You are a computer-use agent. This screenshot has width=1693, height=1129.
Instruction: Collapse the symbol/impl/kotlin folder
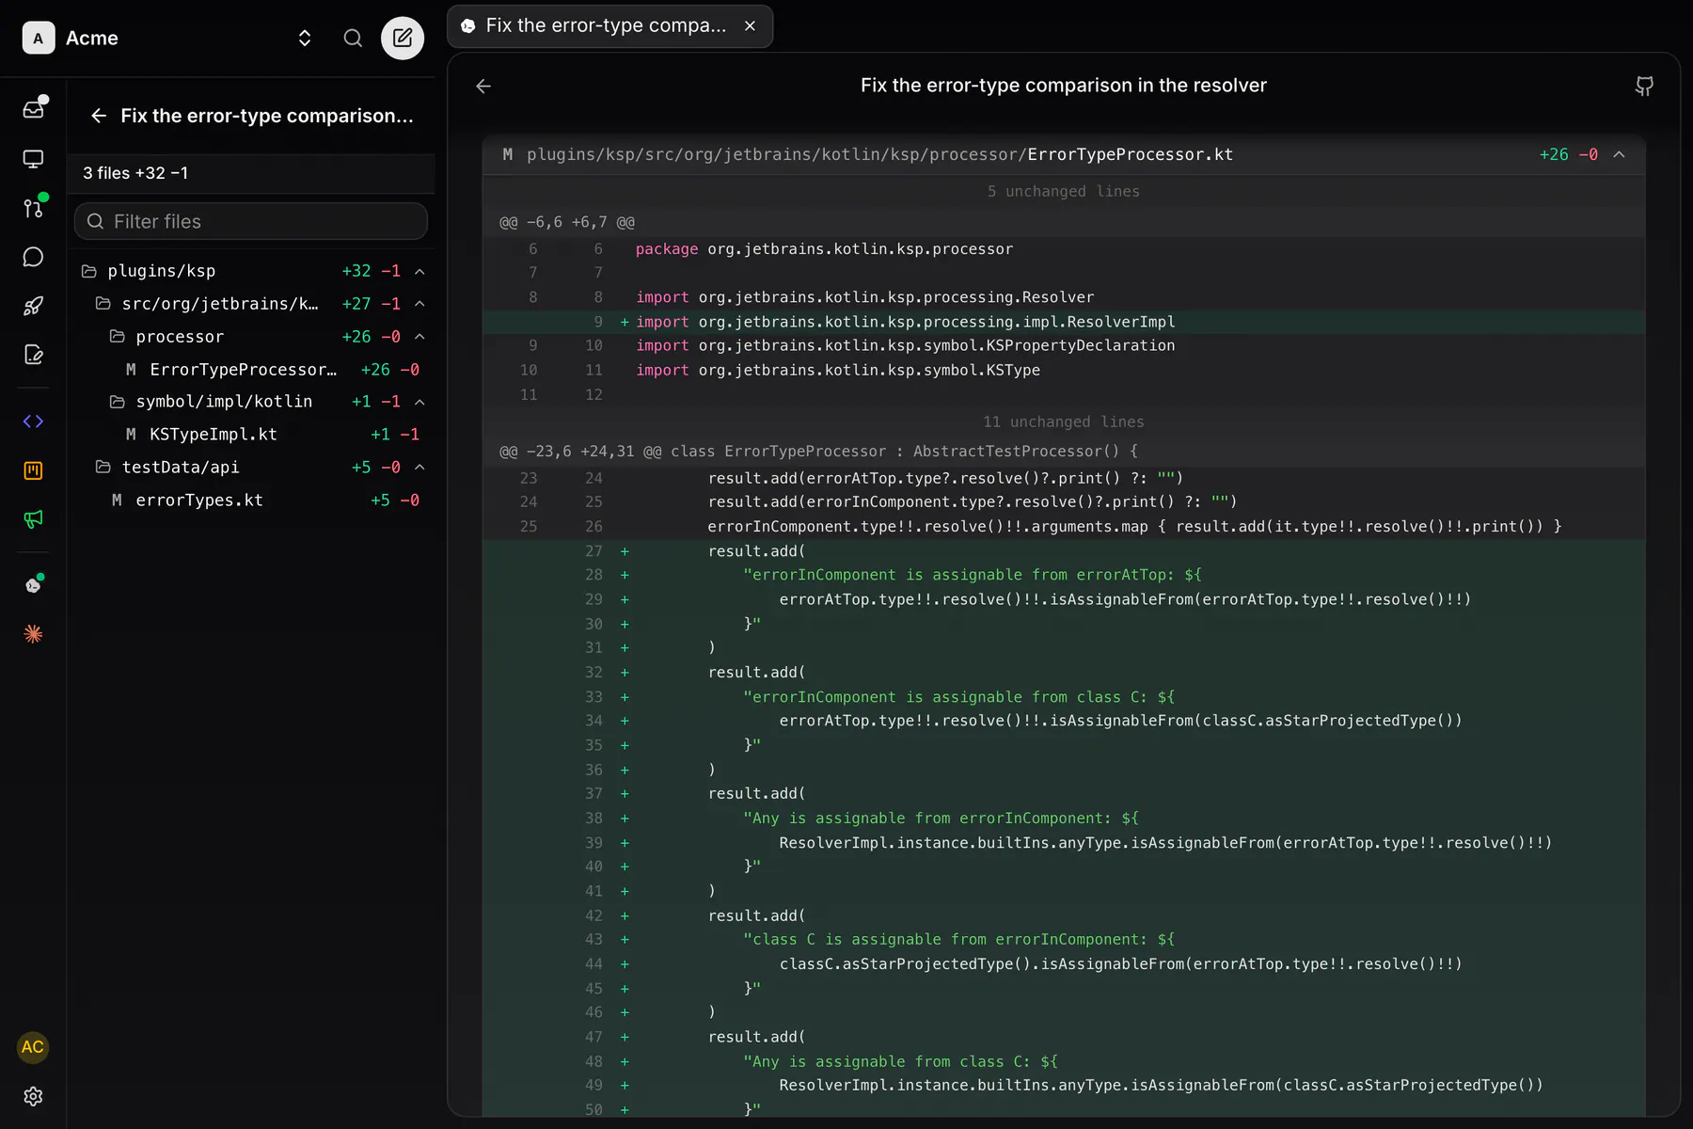(419, 402)
